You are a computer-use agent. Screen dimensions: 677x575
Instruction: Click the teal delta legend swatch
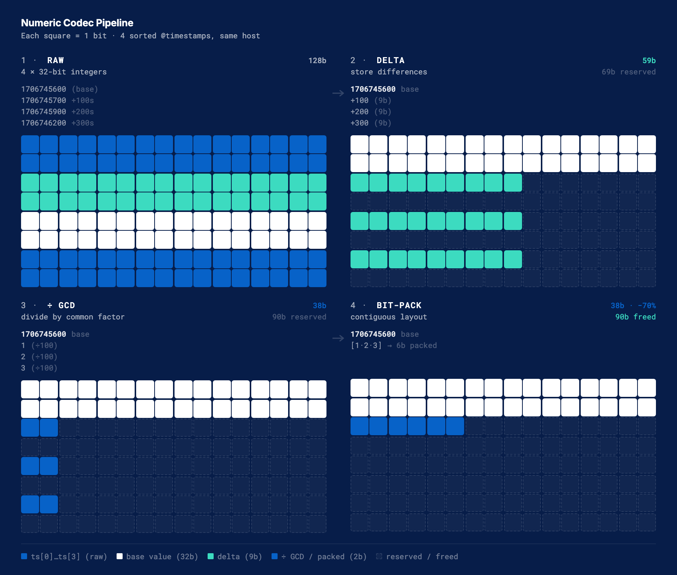(211, 556)
